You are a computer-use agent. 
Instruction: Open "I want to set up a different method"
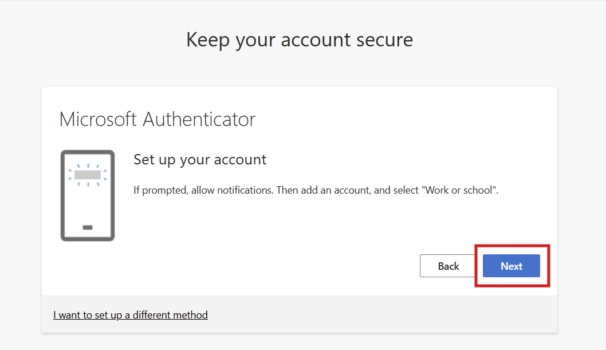(131, 314)
